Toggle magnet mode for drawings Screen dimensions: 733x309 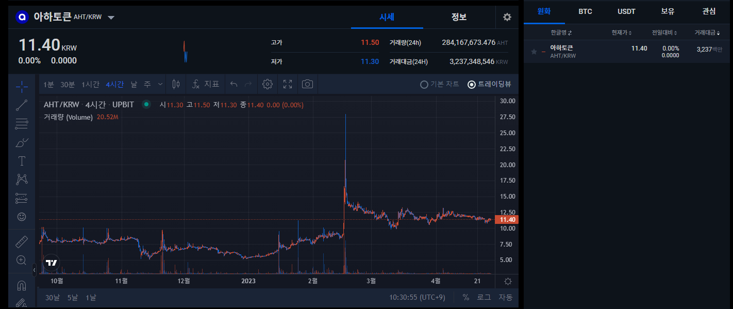click(x=22, y=285)
